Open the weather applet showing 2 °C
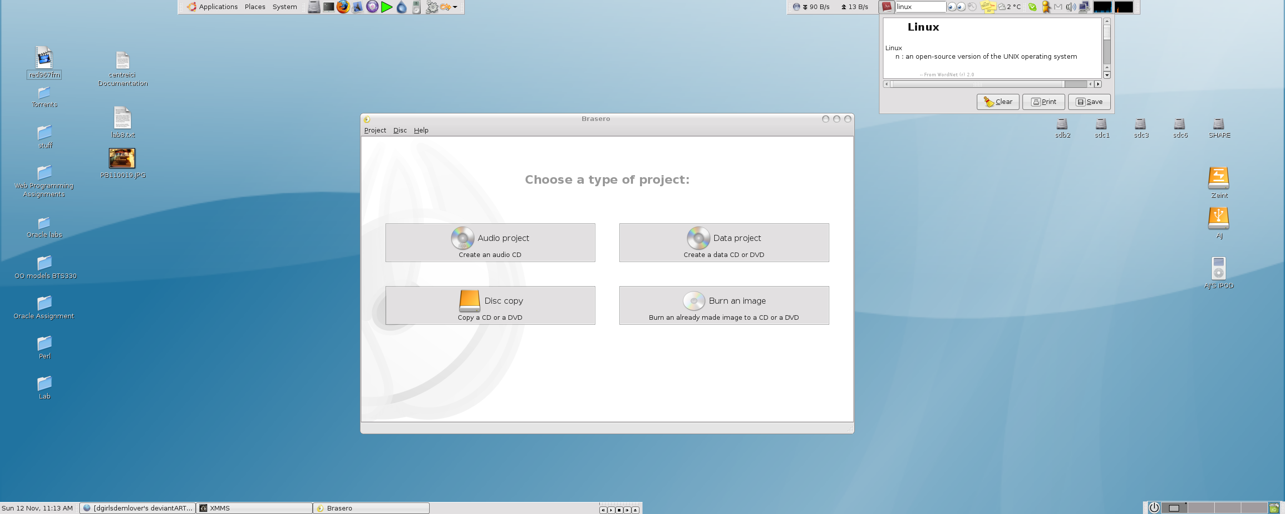 point(1009,7)
